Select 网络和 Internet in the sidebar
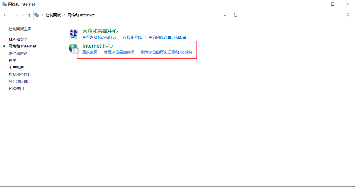Image resolution: width=355 pixels, height=187 pixels. click(23, 46)
